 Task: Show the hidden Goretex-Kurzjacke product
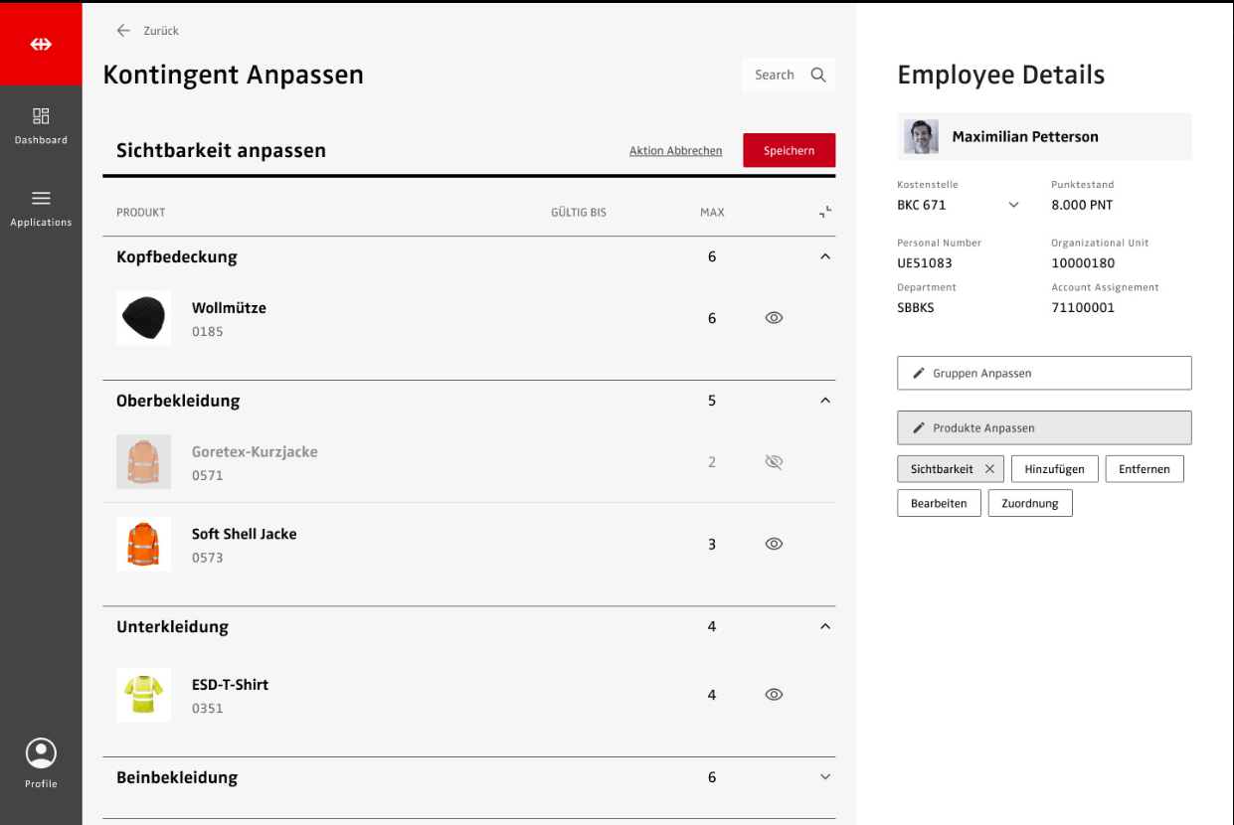pos(774,462)
